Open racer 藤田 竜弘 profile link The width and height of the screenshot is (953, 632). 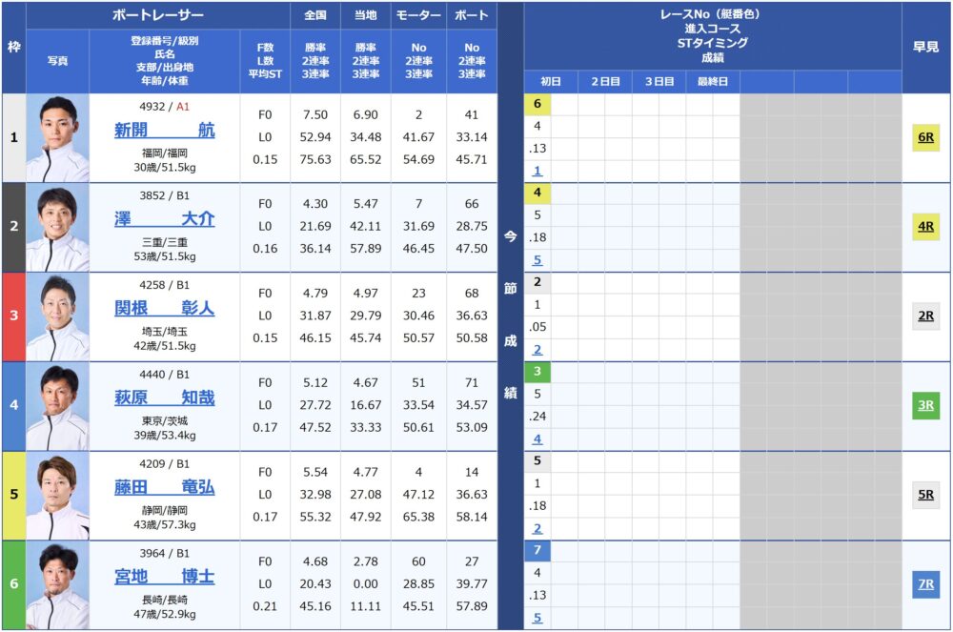[165, 487]
